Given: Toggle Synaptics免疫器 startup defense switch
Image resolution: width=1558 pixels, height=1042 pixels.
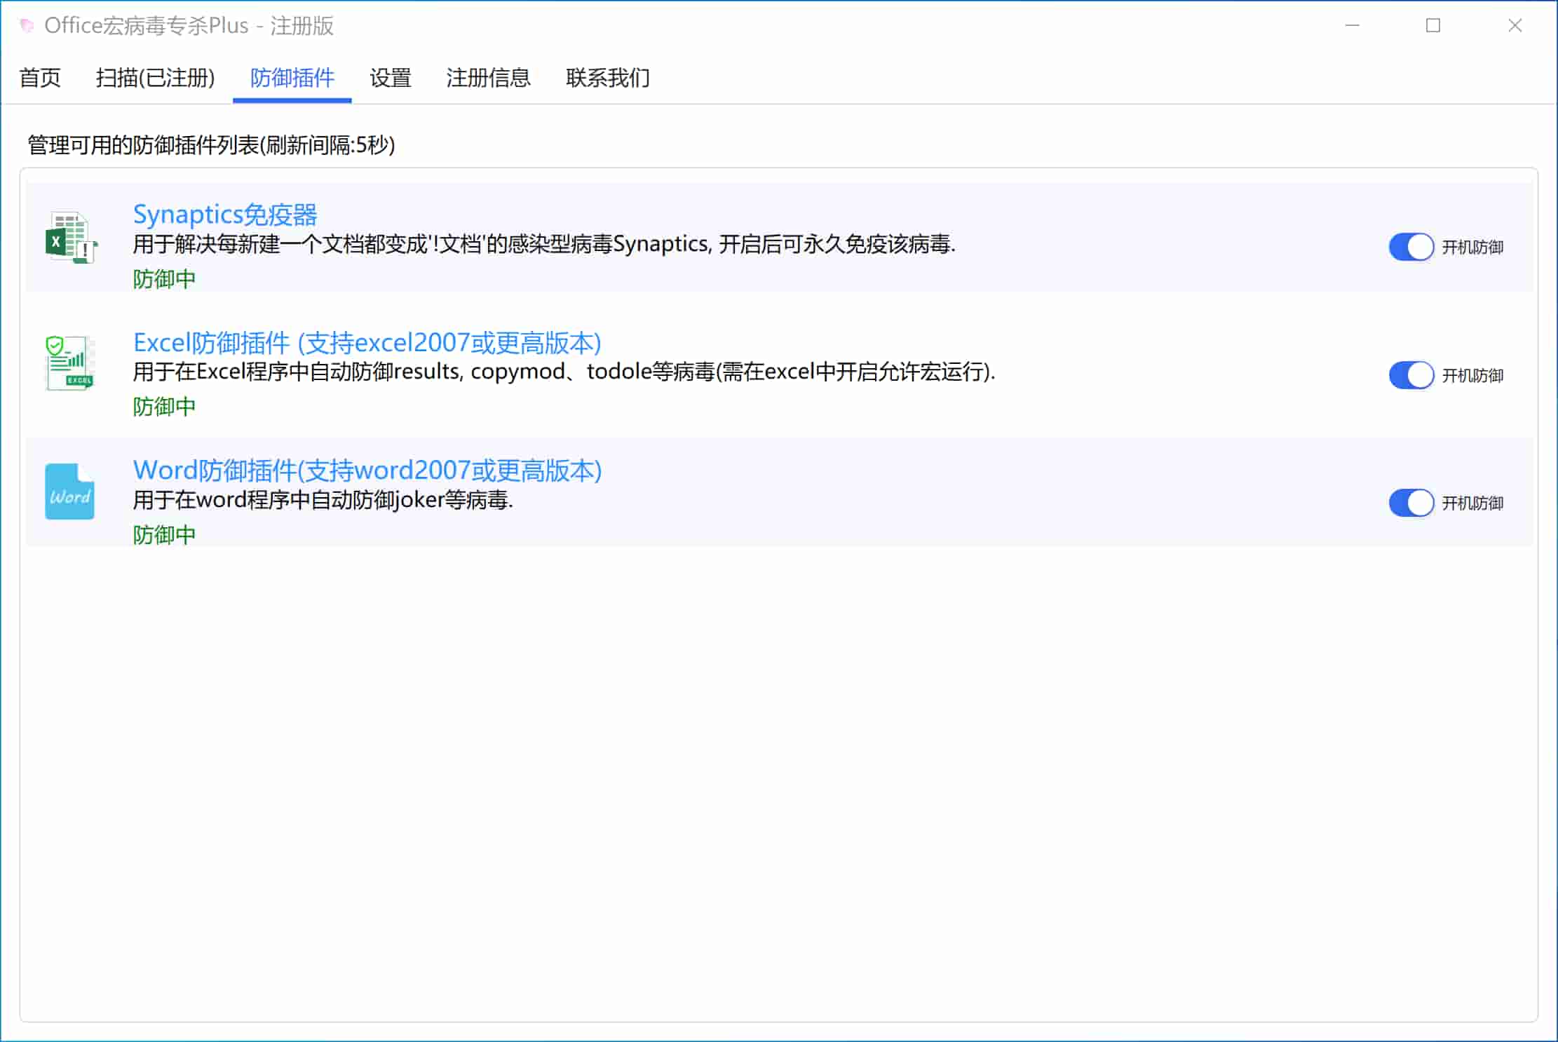Looking at the screenshot, I should point(1410,247).
